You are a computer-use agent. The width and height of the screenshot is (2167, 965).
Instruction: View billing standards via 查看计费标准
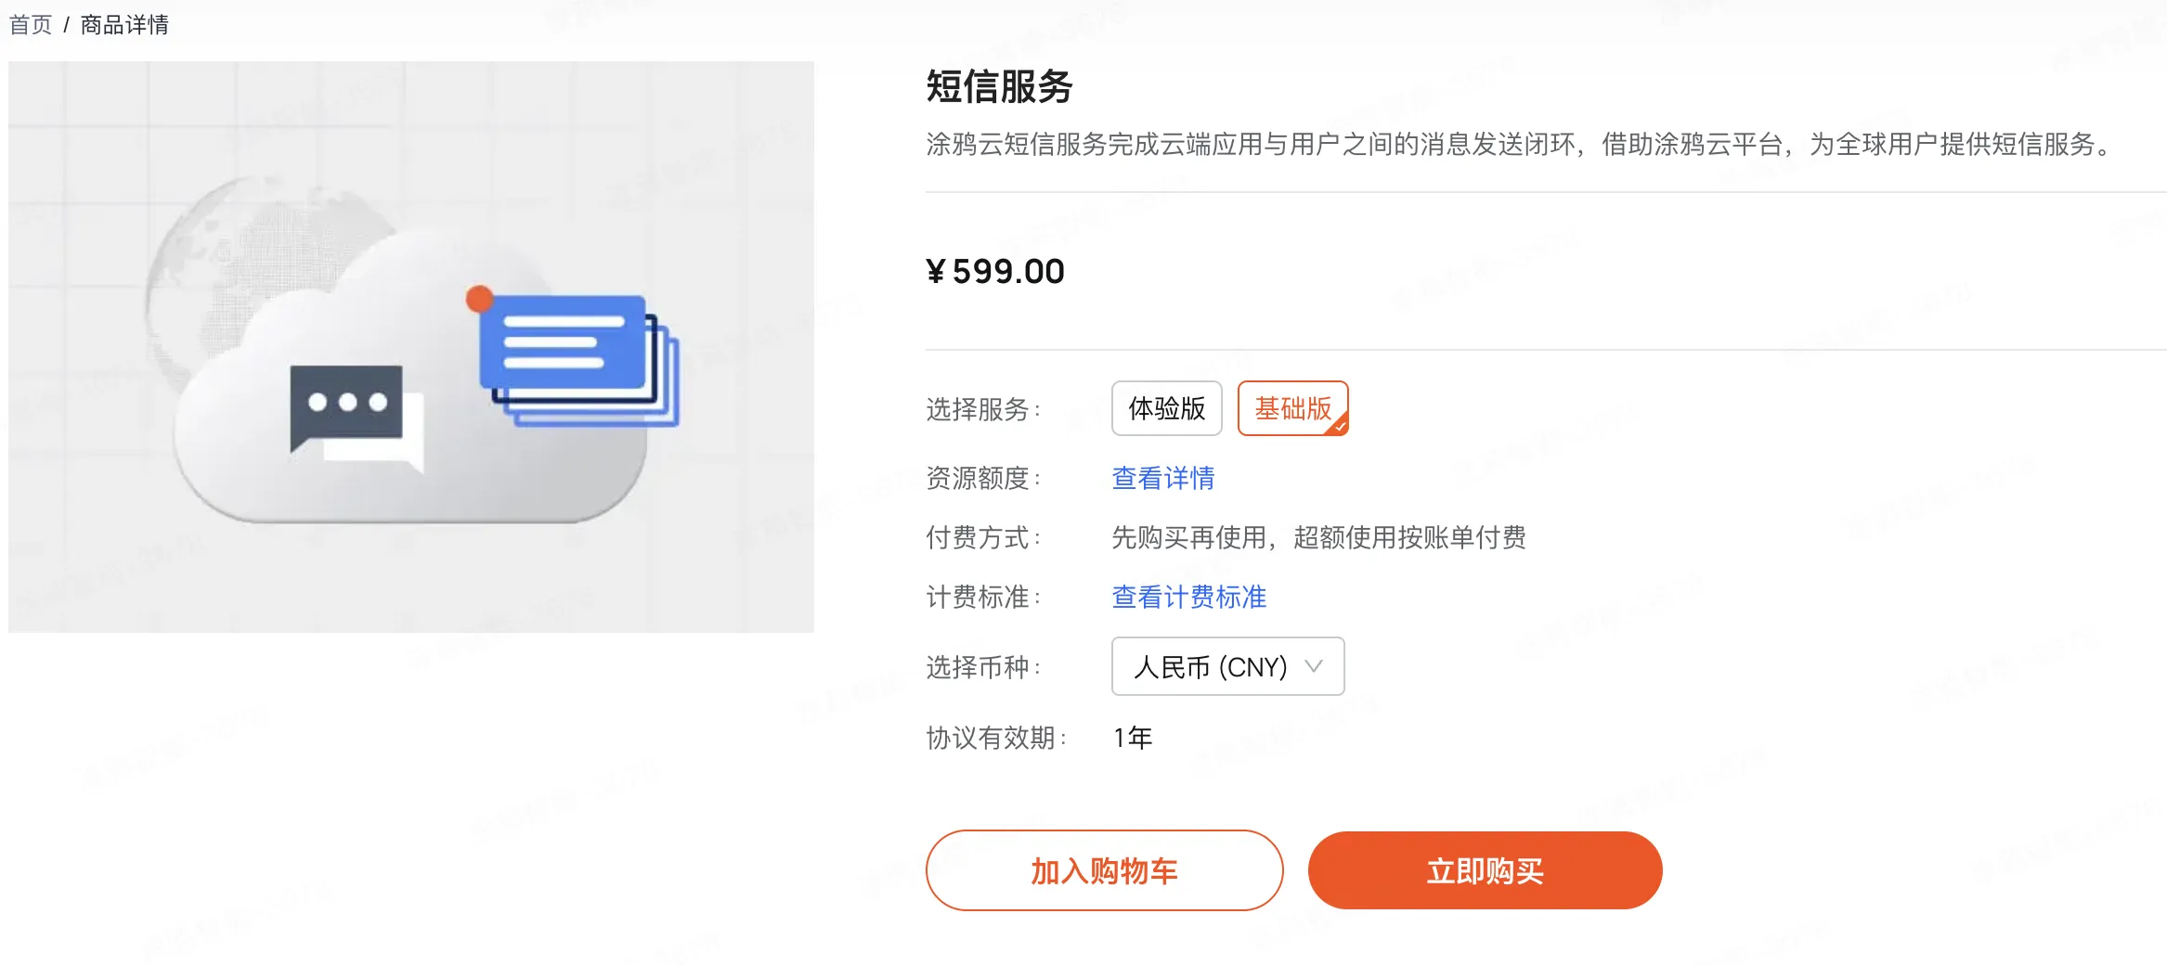1188,597
